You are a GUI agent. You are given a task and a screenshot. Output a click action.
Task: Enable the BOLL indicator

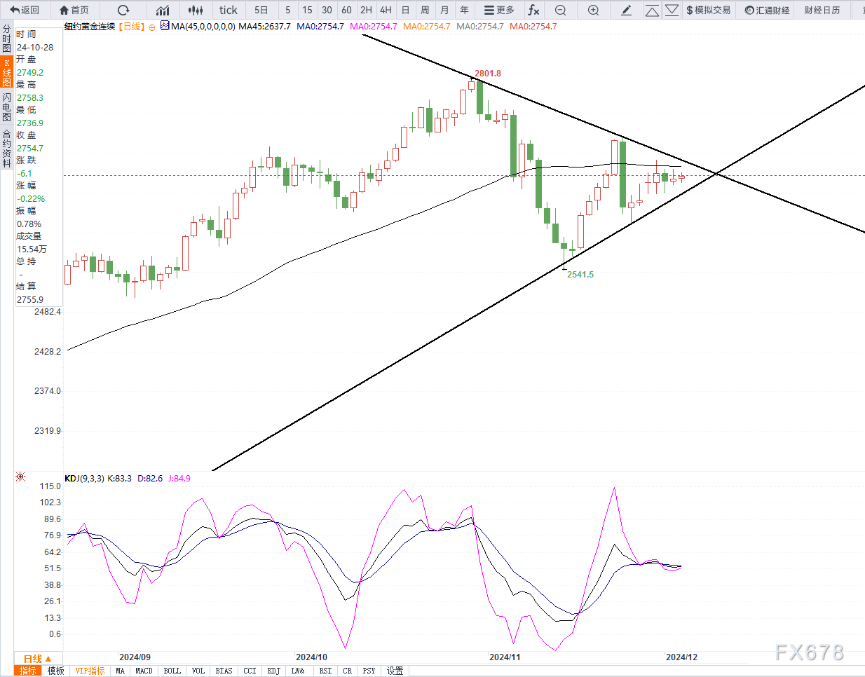point(172,671)
